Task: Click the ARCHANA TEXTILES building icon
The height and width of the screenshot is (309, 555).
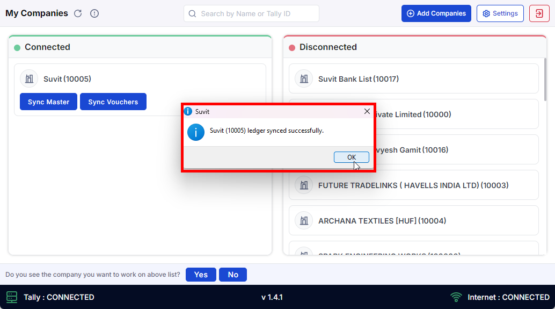Action: 304,220
